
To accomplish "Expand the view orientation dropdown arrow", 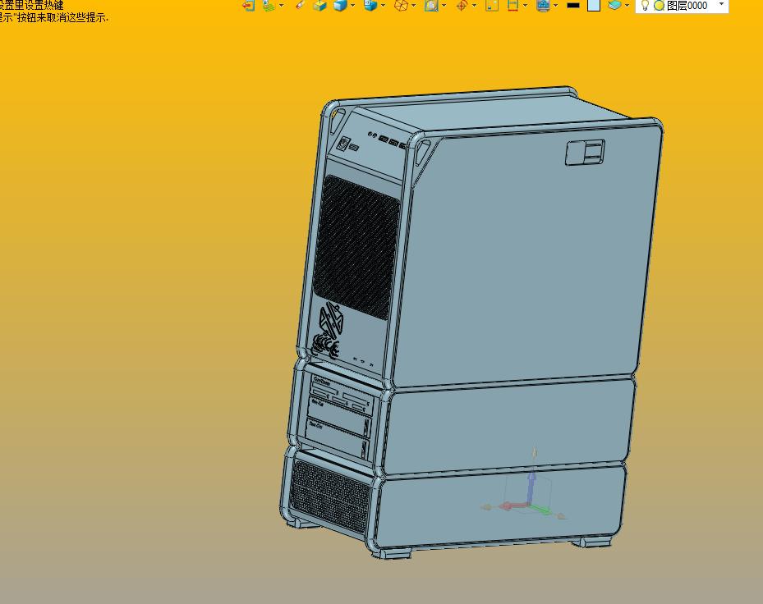I will (383, 6).
